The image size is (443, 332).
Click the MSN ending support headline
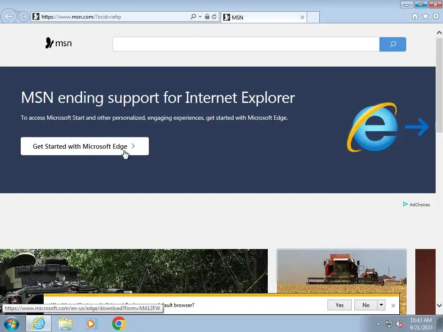click(x=158, y=98)
